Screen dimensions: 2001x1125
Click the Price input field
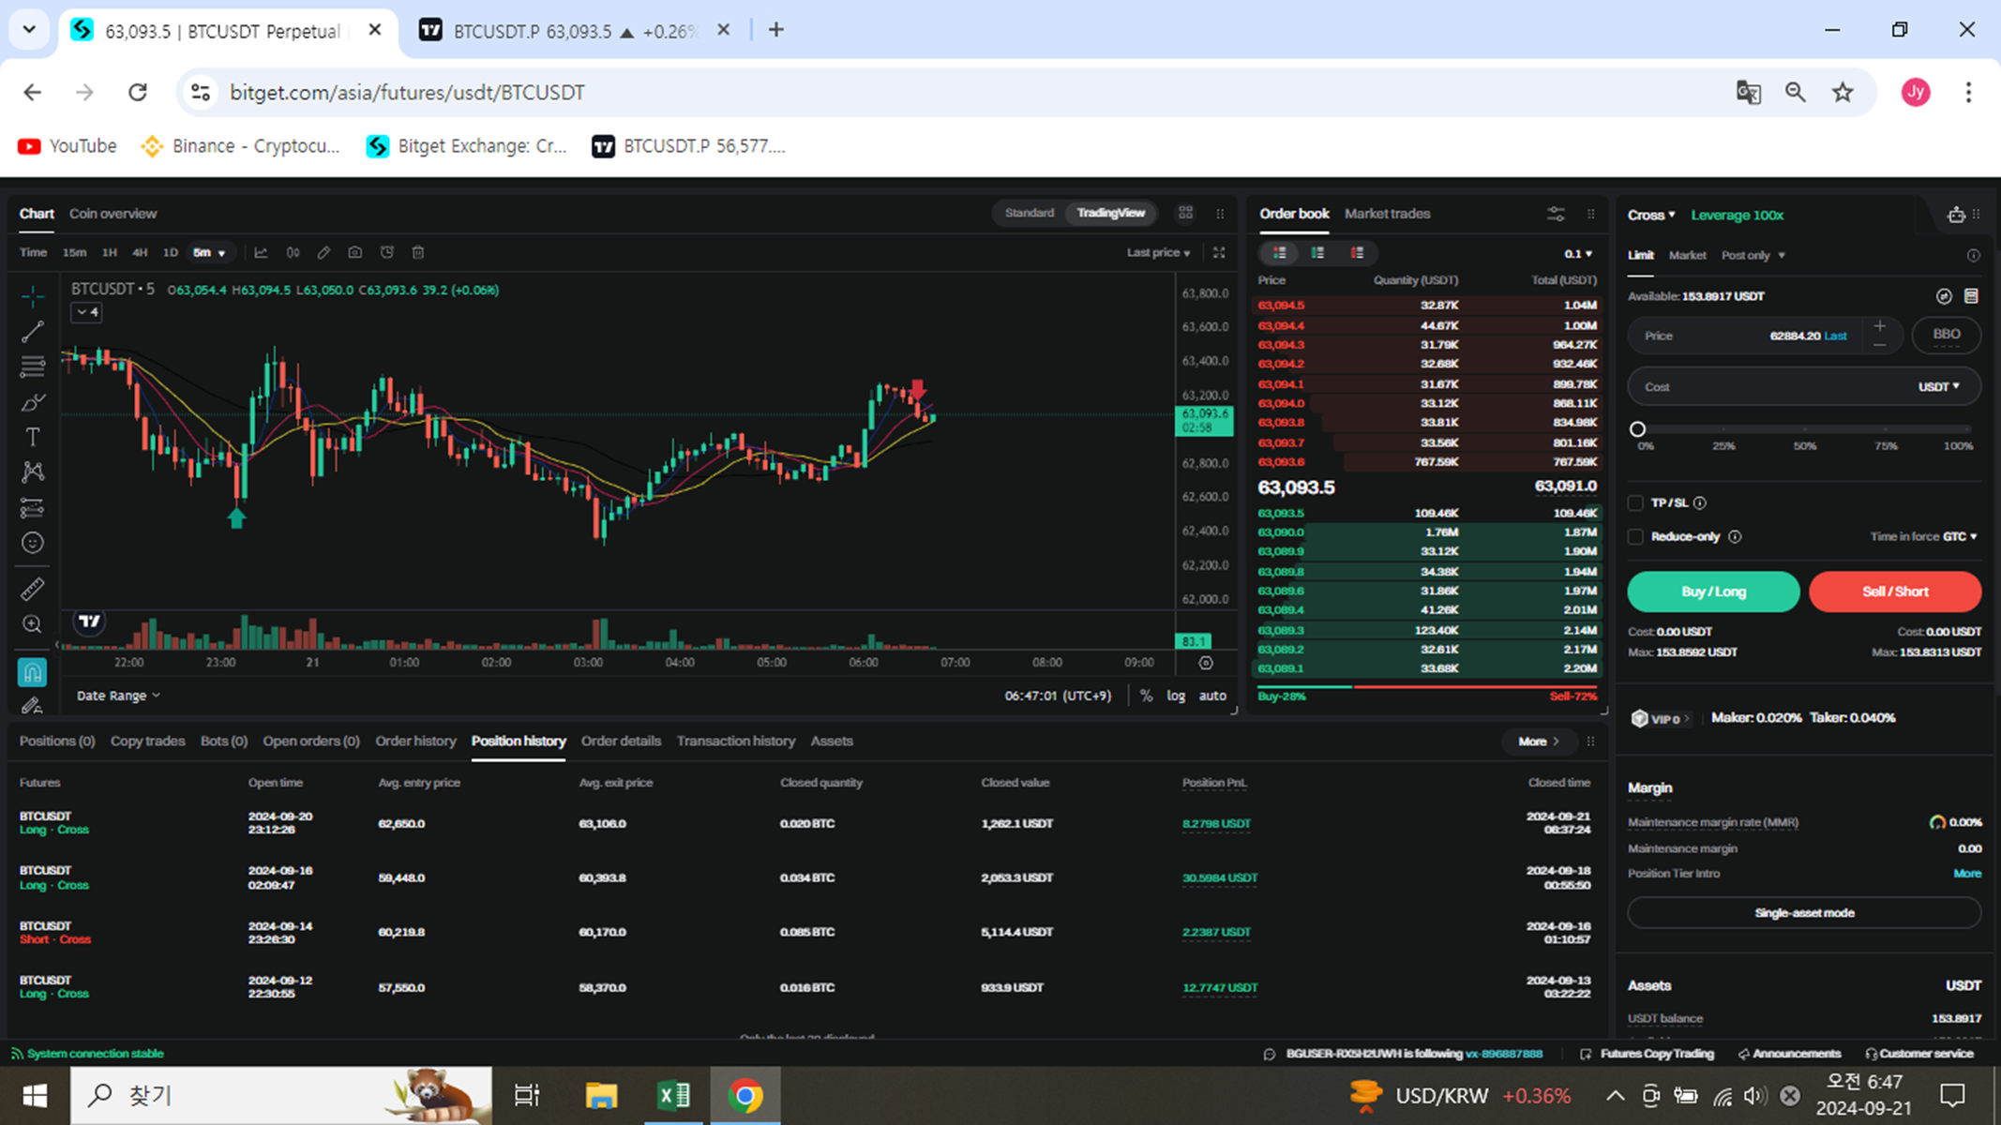(1765, 336)
